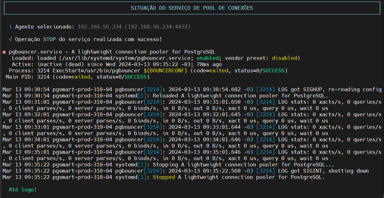Click the green "Até logo!" farewell text

23,190
